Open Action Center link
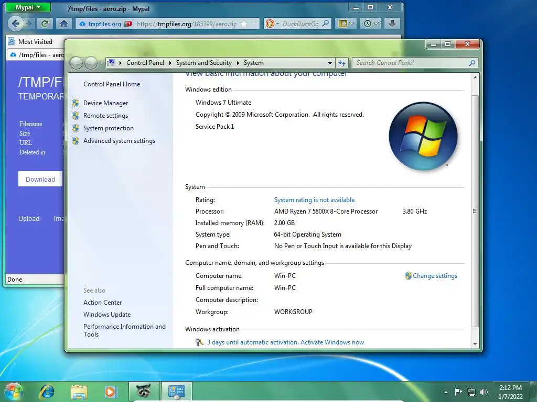The width and height of the screenshot is (537, 402). [x=102, y=303]
